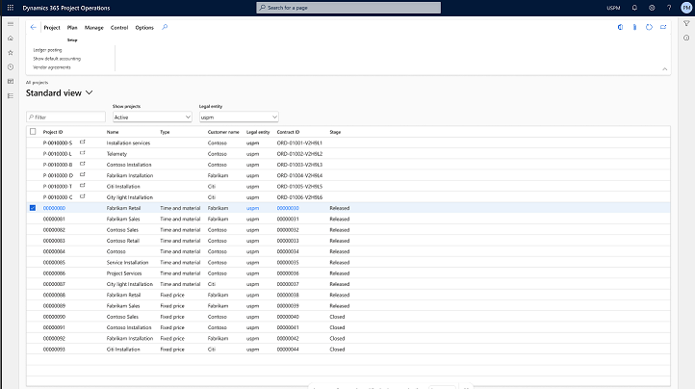695x389 pixels.
Task: Toggle the navigation pane hamburger icon
Action: point(11,24)
